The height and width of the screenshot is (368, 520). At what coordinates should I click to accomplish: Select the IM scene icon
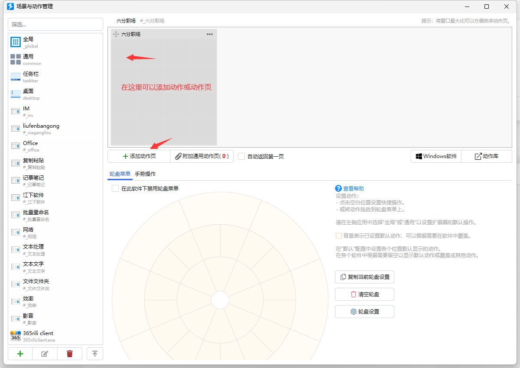pos(16,111)
